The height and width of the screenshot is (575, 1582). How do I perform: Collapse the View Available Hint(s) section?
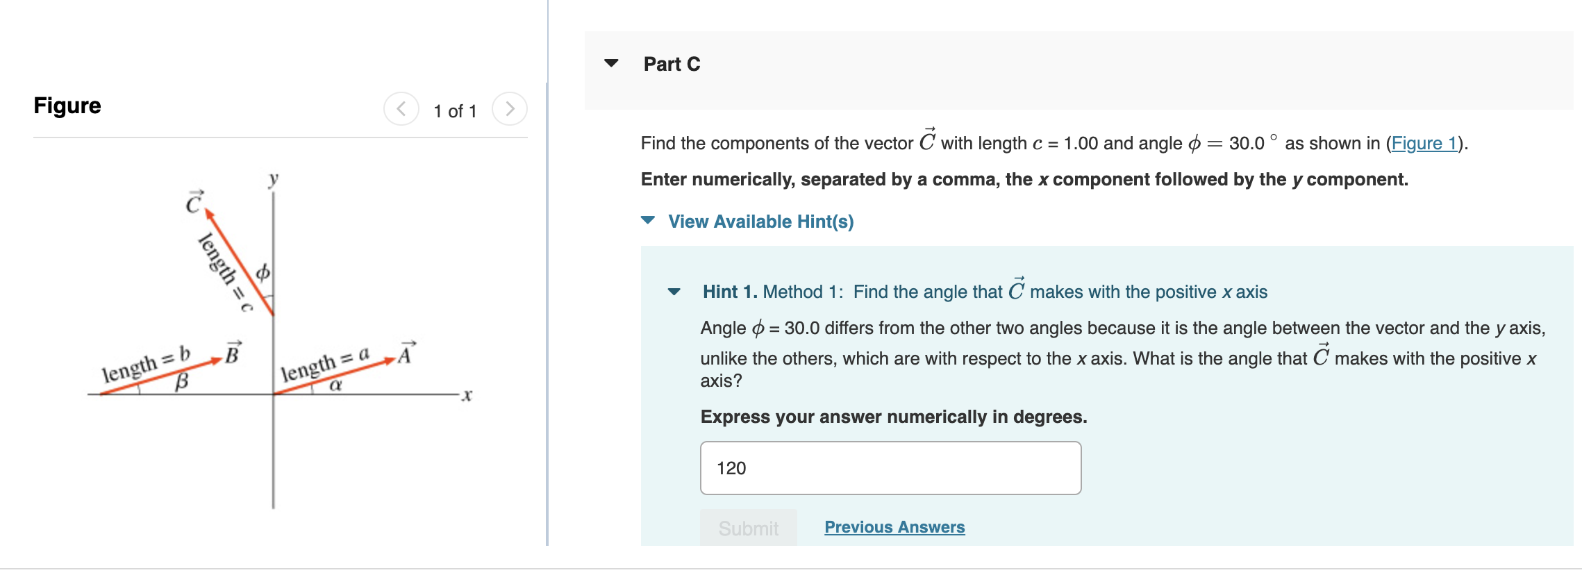pyautogui.click(x=647, y=222)
